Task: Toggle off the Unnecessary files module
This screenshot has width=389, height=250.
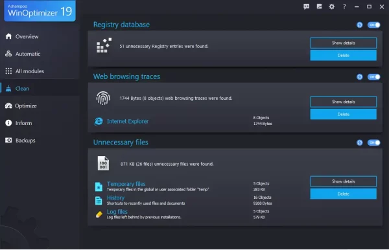Action: (x=374, y=142)
